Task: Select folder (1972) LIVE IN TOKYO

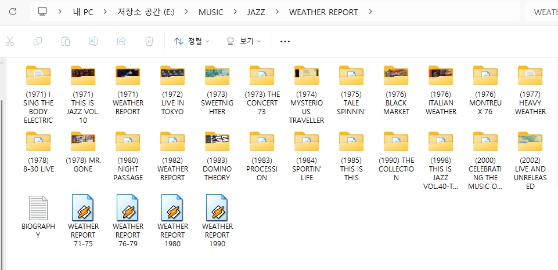Action: click(x=172, y=90)
